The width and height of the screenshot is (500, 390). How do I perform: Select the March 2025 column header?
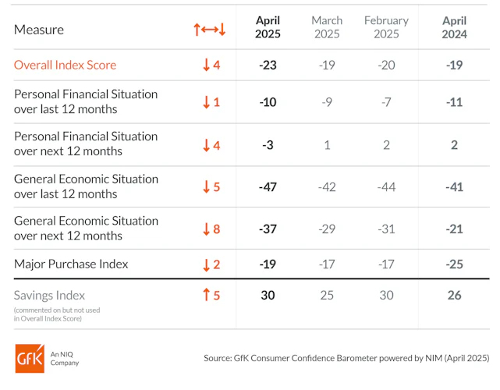[327, 27]
